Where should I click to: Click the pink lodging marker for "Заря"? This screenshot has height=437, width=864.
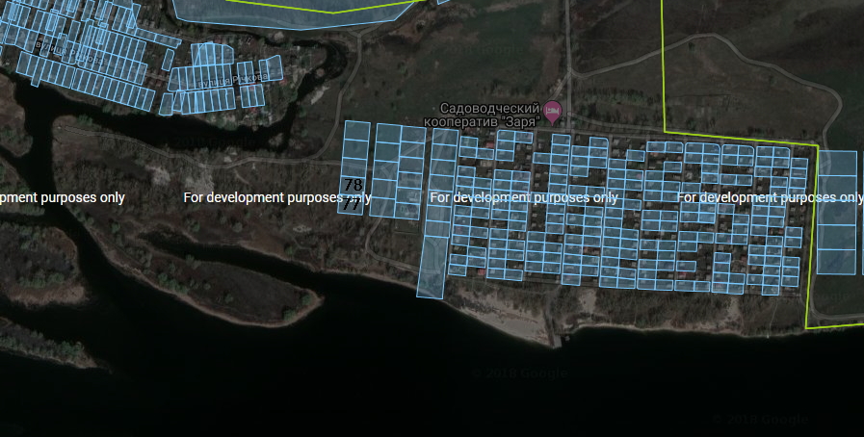(553, 112)
